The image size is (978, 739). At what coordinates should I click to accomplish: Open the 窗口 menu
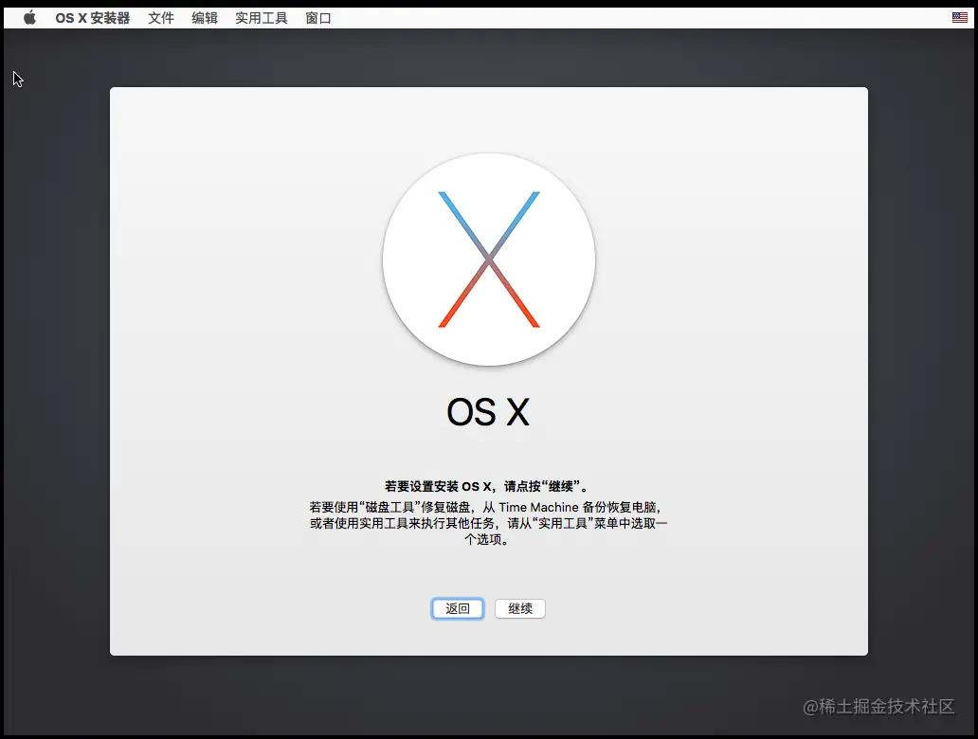pyautogui.click(x=318, y=16)
